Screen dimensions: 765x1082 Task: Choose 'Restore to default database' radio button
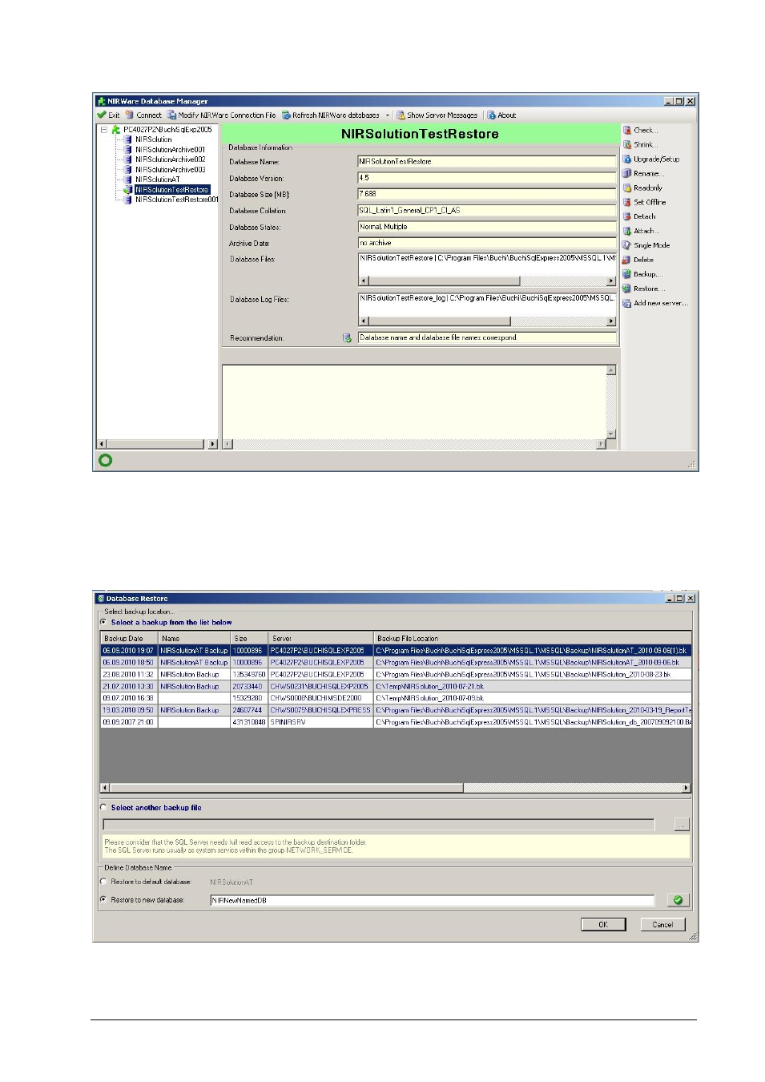(103, 882)
